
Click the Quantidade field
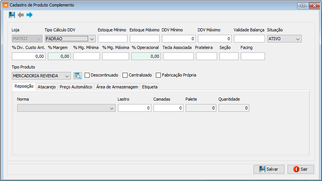point(234,108)
